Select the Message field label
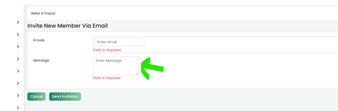 coord(41,60)
